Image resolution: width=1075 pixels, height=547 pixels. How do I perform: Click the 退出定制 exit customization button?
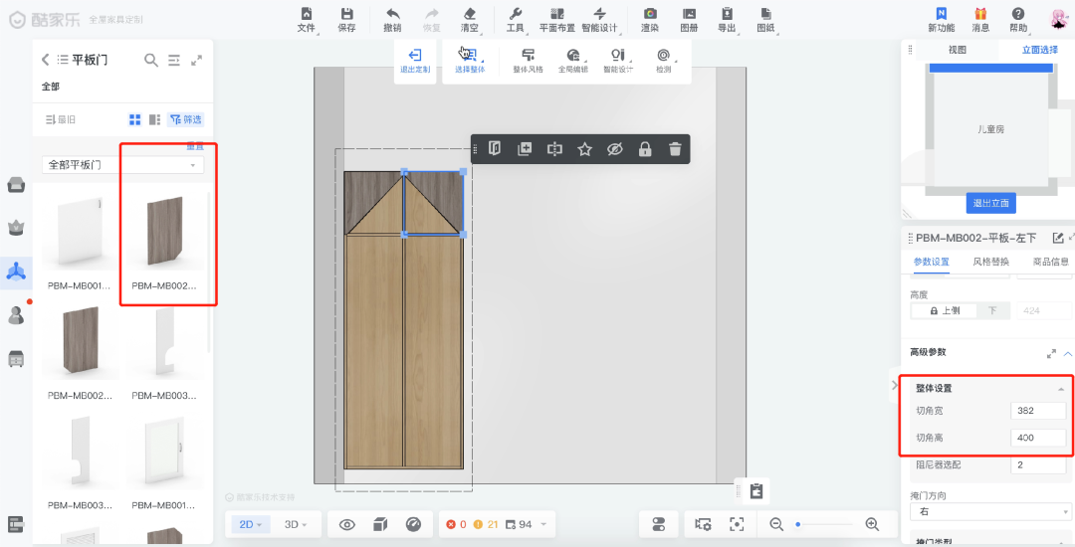(x=415, y=61)
